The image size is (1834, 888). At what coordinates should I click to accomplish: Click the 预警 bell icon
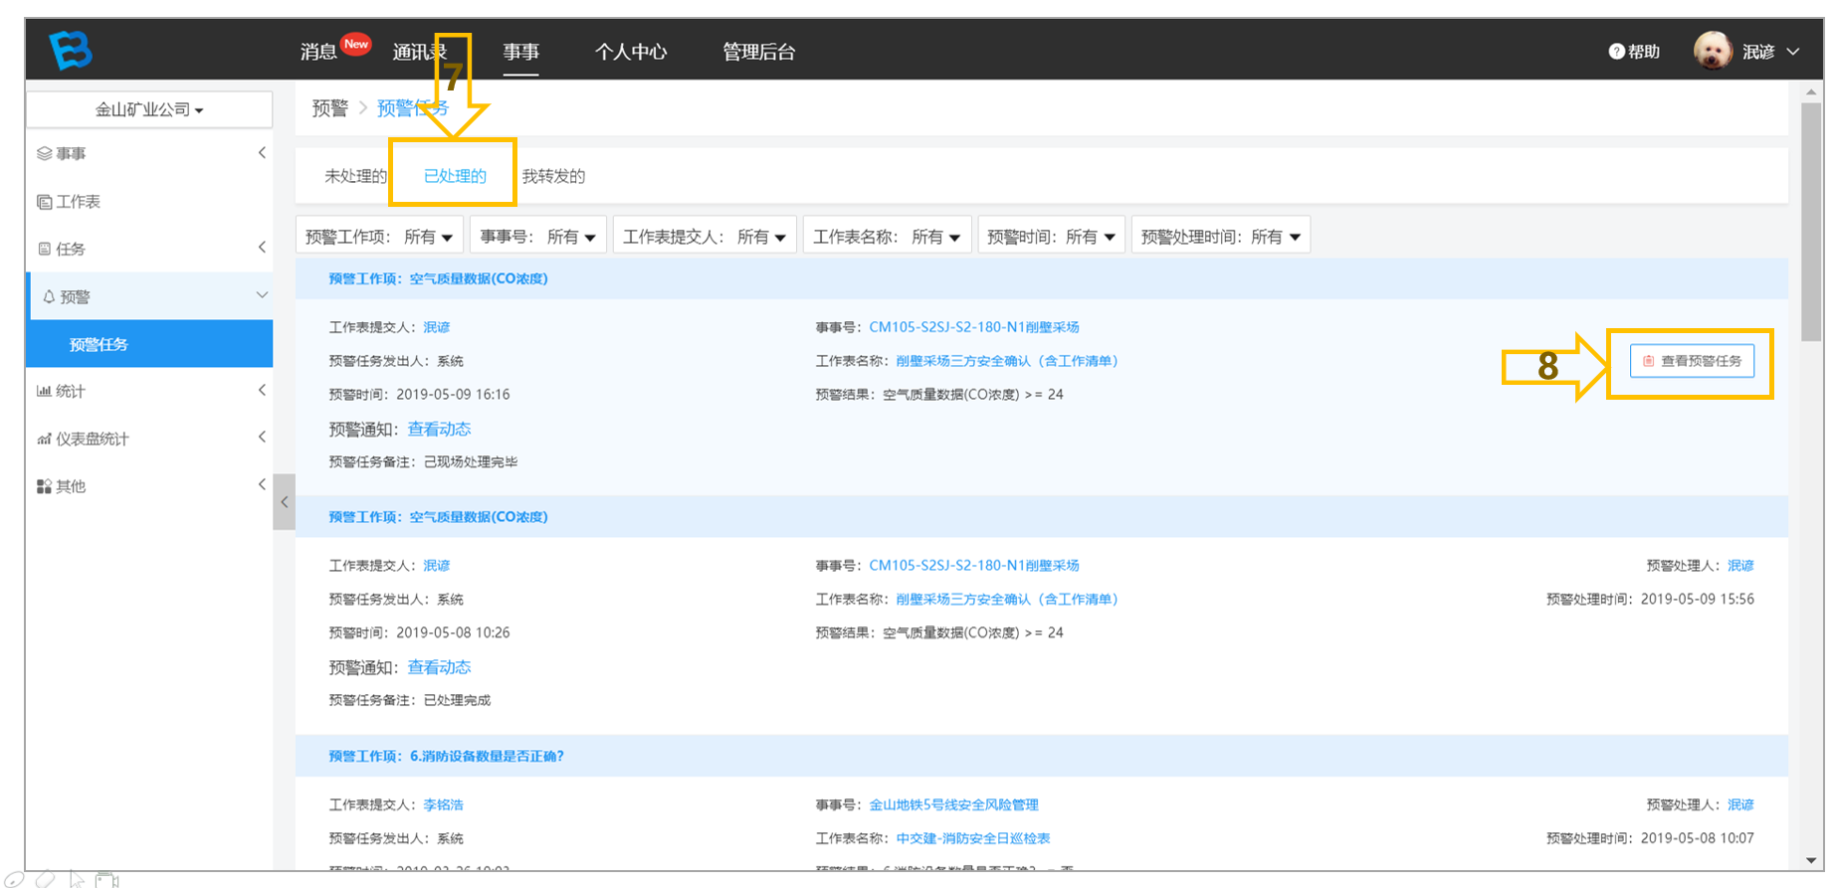click(48, 296)
